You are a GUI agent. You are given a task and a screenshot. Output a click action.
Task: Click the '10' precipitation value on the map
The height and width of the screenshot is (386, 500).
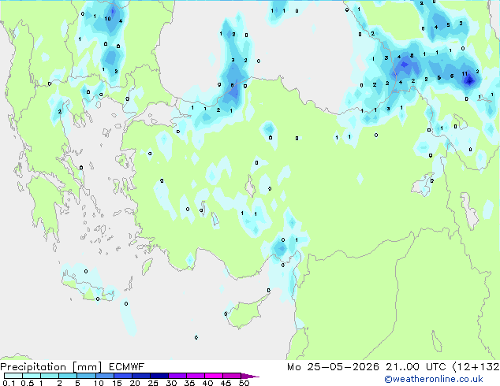tap(107, 18)
